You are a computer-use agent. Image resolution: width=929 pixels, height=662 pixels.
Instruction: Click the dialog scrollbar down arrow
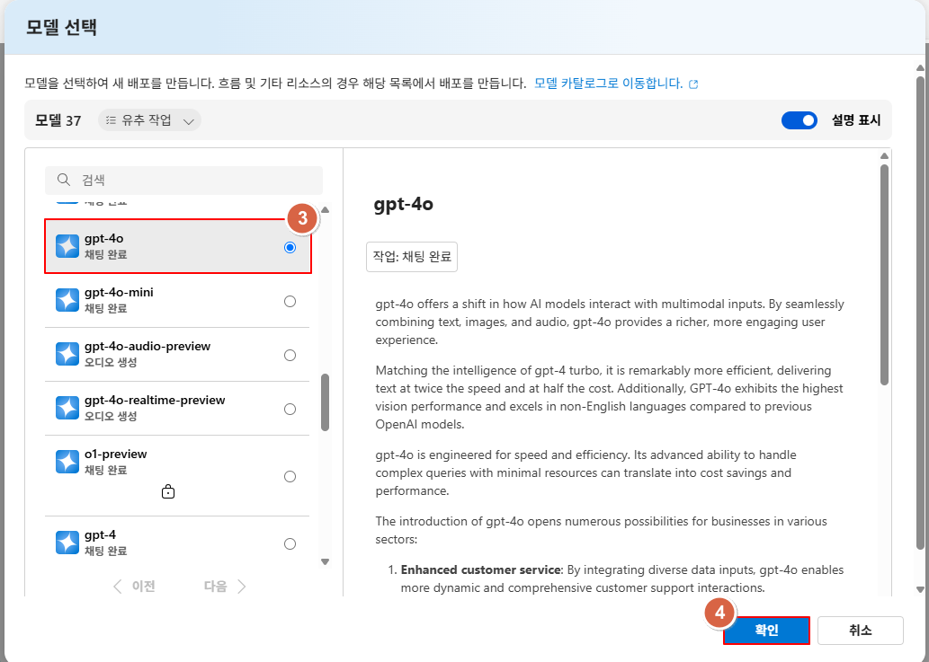pos(919,589)
